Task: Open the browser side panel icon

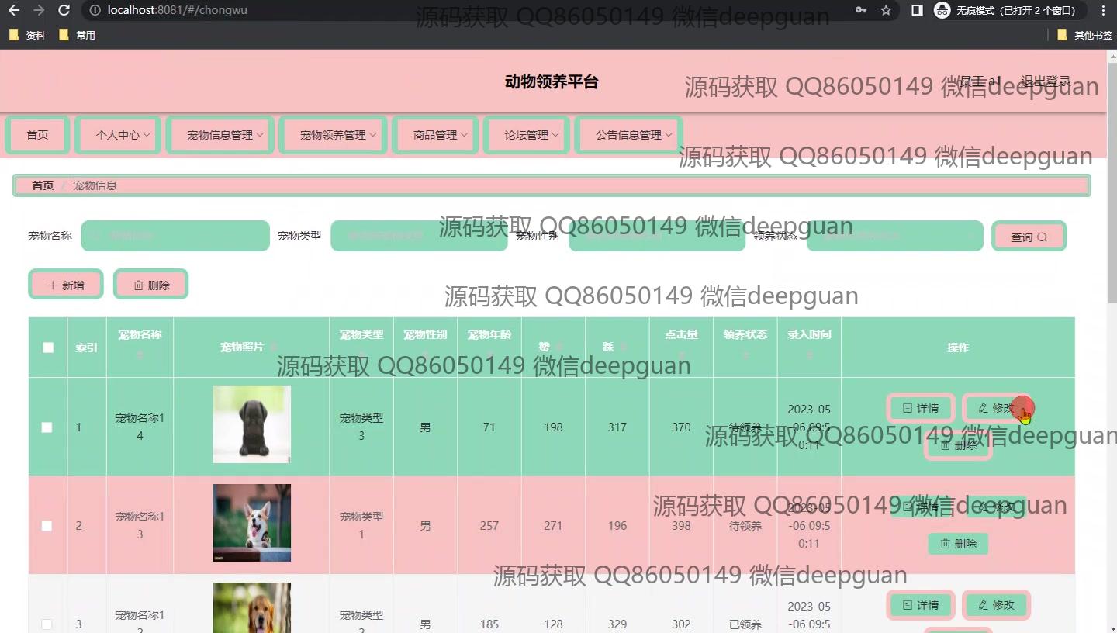Action: [x=917, y=11]
